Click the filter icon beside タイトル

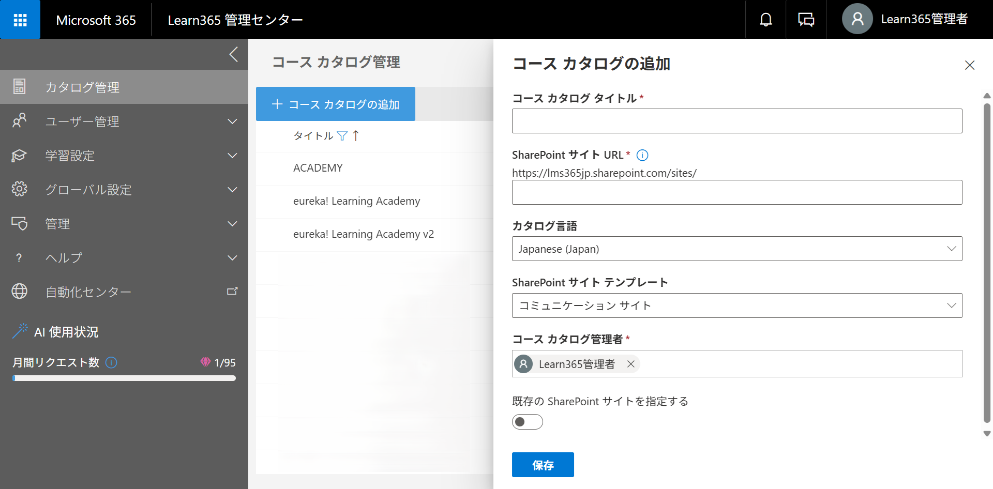point(342,136)
